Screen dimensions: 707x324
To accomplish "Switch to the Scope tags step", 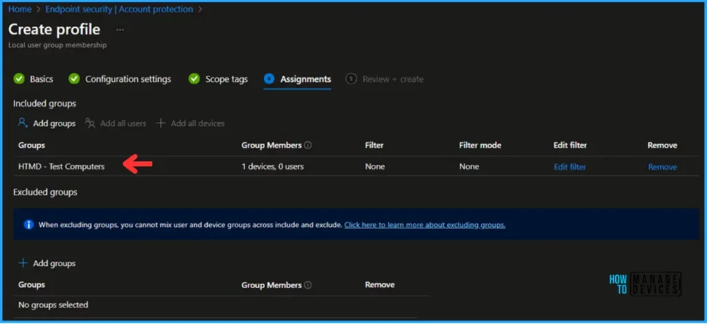I will (226, 79).
